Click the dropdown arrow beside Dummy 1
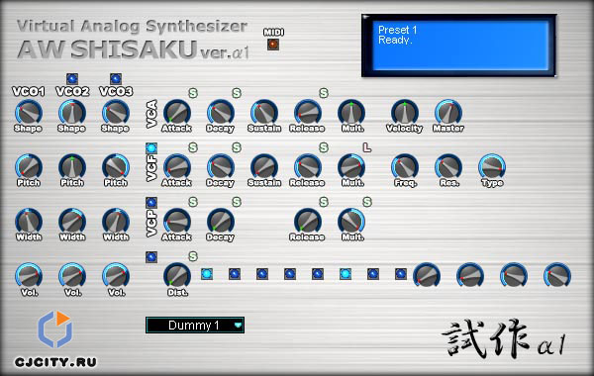 [238, 326]
